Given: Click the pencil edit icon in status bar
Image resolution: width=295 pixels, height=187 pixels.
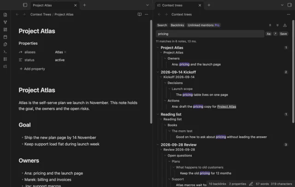Looking at the screenshot, I should (251, 184).
